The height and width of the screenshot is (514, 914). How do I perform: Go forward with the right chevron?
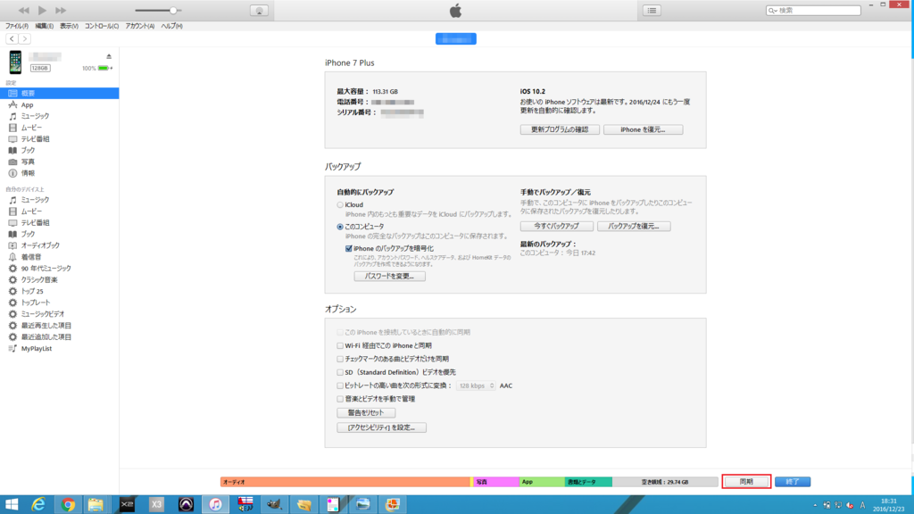tap(24, 38)
